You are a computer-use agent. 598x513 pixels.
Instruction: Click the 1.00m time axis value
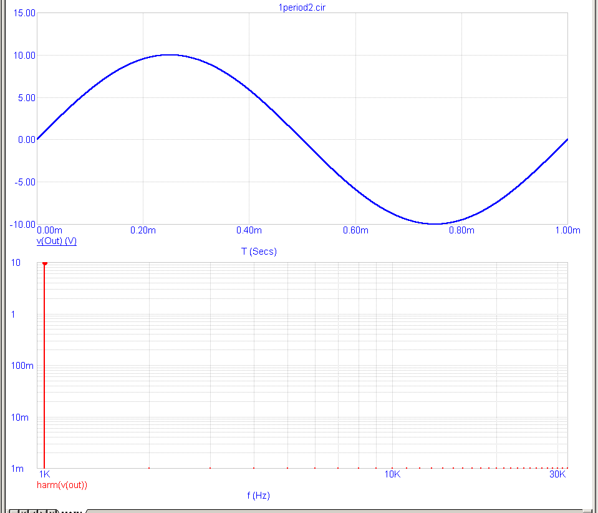point(567,230)
